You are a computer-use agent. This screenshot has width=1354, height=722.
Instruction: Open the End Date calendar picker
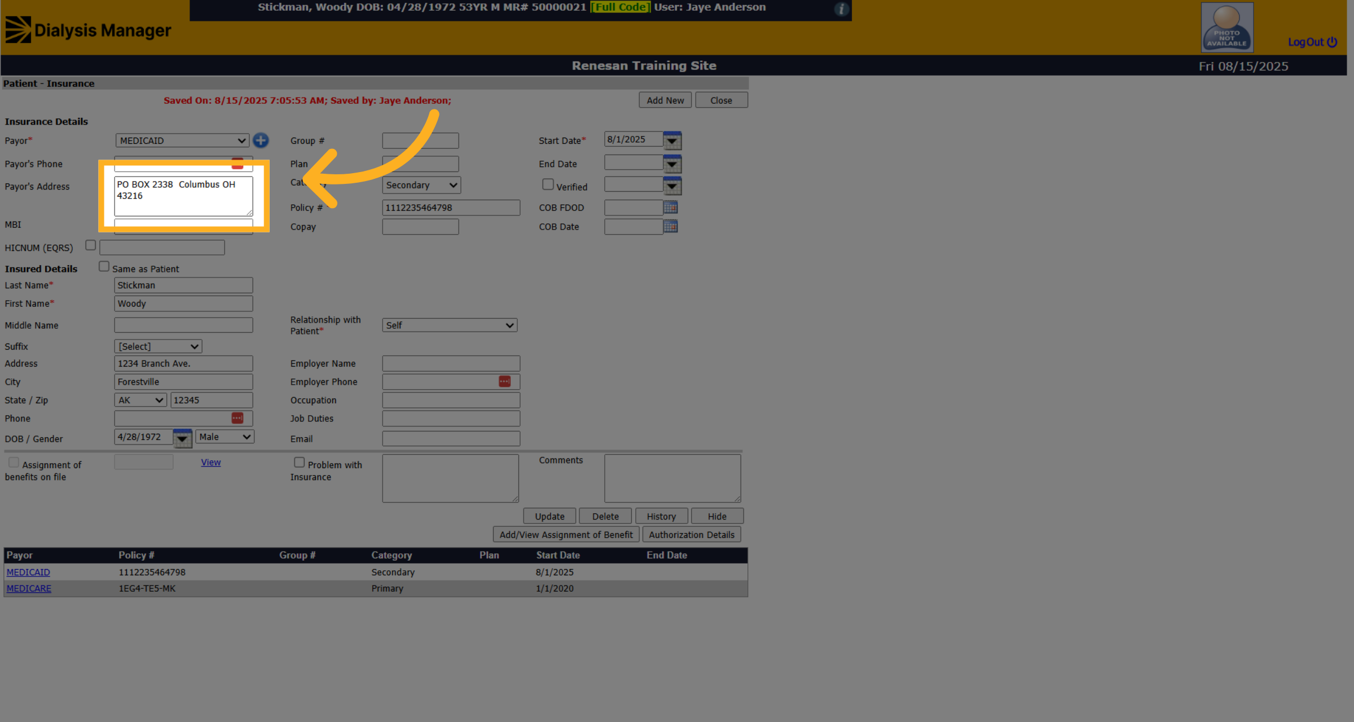[672, 164]
